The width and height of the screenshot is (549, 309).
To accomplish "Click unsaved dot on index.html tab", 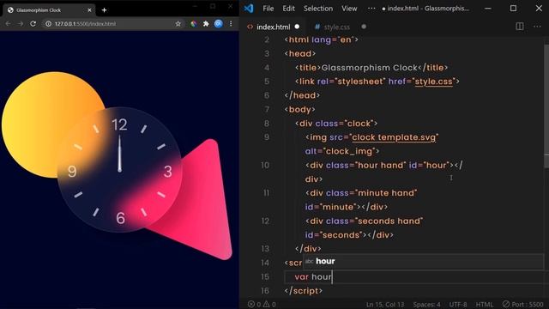I will 297,27.
